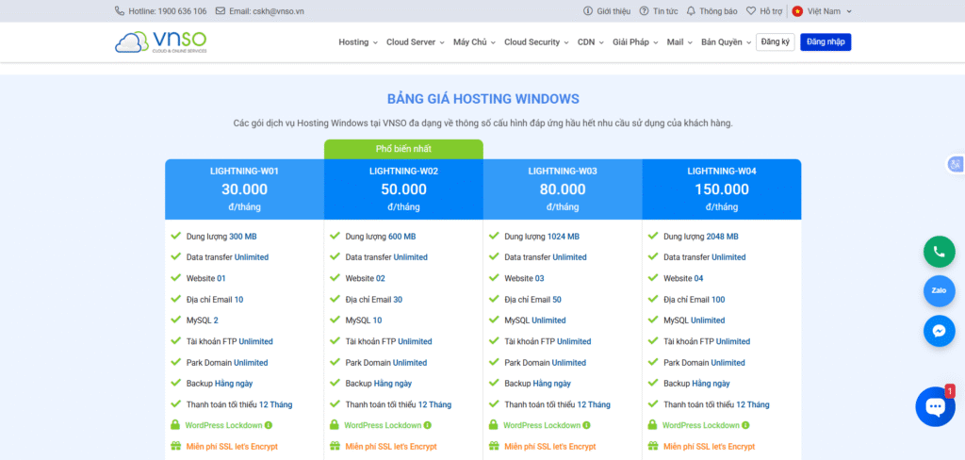The image size is (965, 460).
Task: Open the Giải Pháp navigation menu
Action: click(635, 42)
